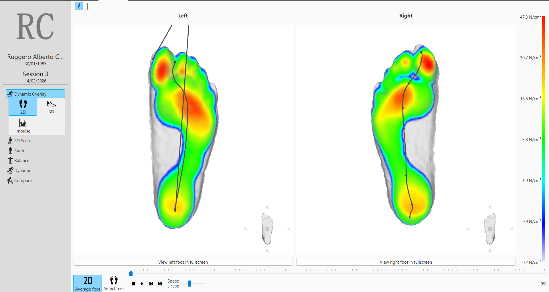
Task: Open the Impulse view
Action: pos(23,126)
